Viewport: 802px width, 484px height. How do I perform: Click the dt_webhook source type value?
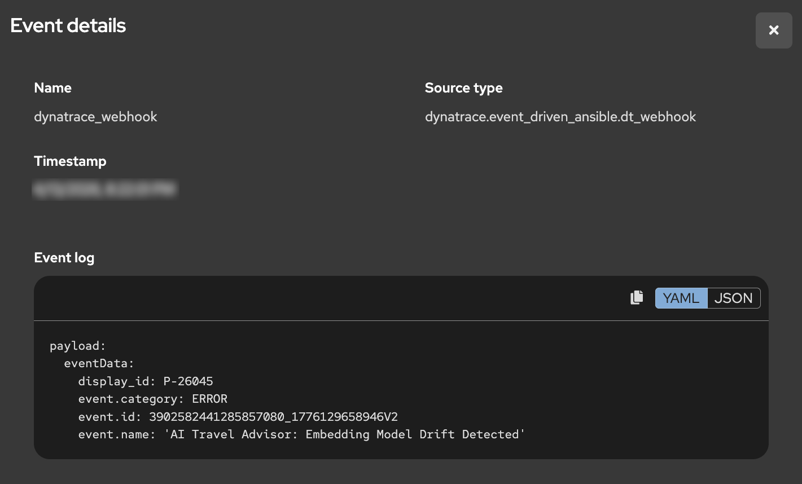pyautogui.click(x=560, y=117)
